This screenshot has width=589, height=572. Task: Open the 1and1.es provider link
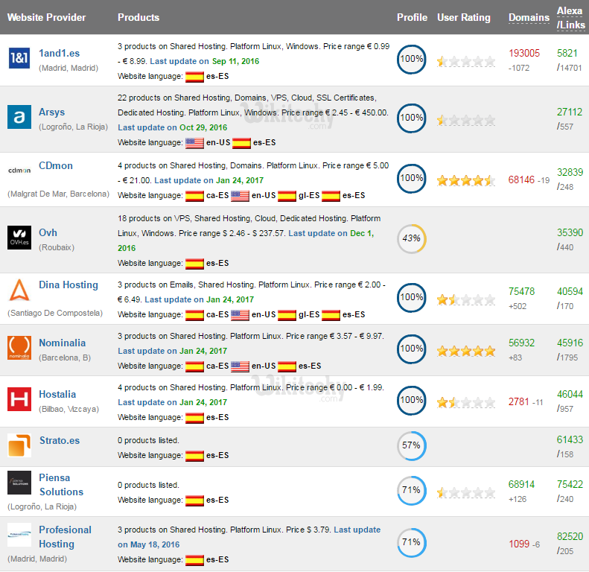(x=60, y=54)
